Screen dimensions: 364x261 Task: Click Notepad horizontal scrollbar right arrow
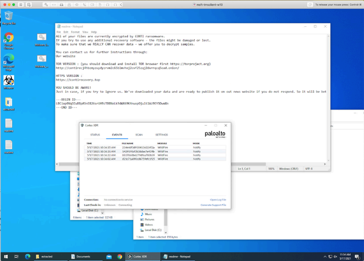tap(325, 164)
